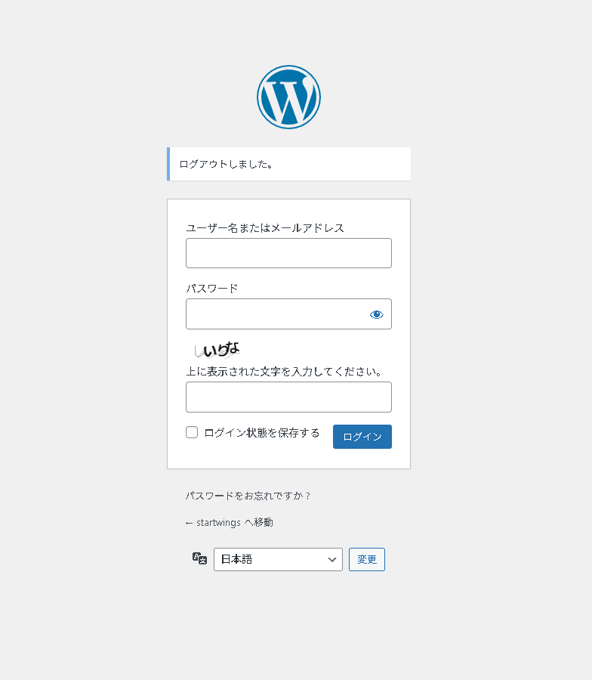Open the パスワードをお忘れですか? link
592x680 pixels.
point(248,496)
